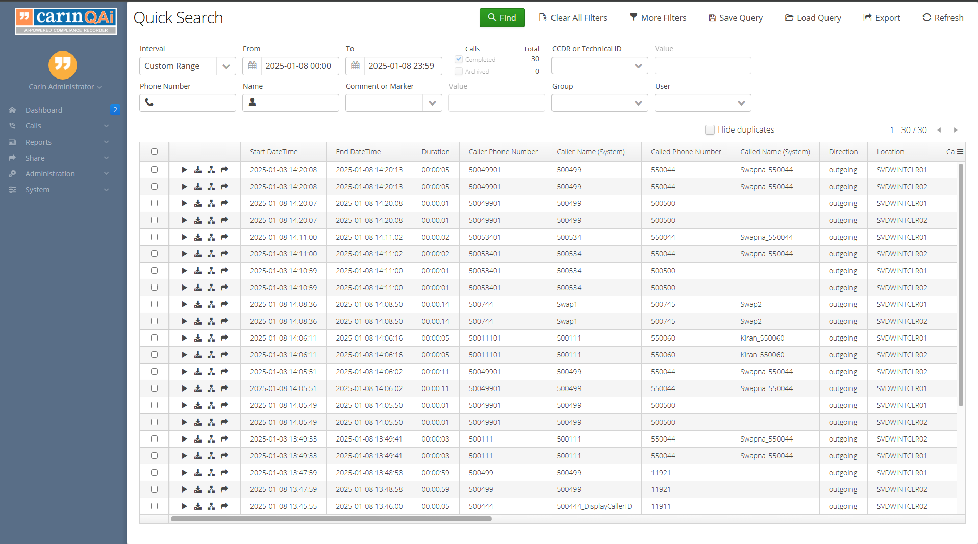This screenshot has width=978, height=544.
Task: Download the 13:45:55 call recording
Action: click(x=198, y=506)
